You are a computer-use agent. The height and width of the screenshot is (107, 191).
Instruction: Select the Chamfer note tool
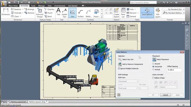coord(49,9)
